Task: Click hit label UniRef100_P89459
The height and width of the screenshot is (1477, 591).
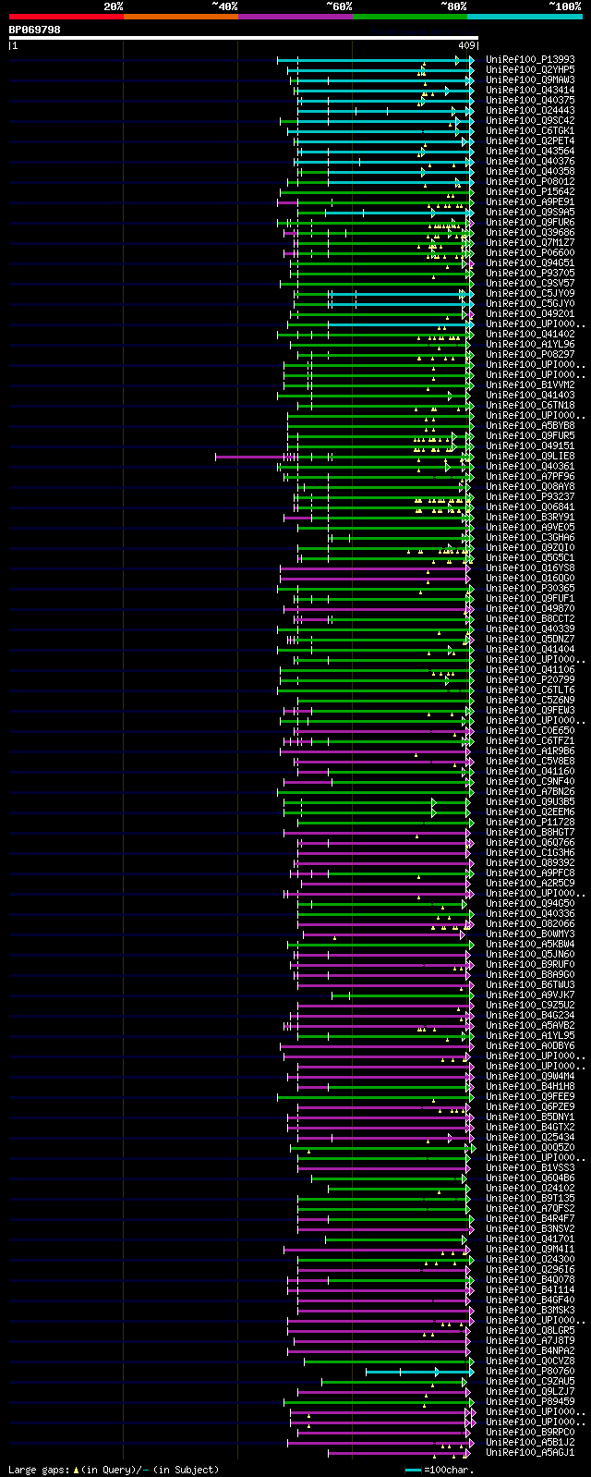Action: tap(530, 1402)
